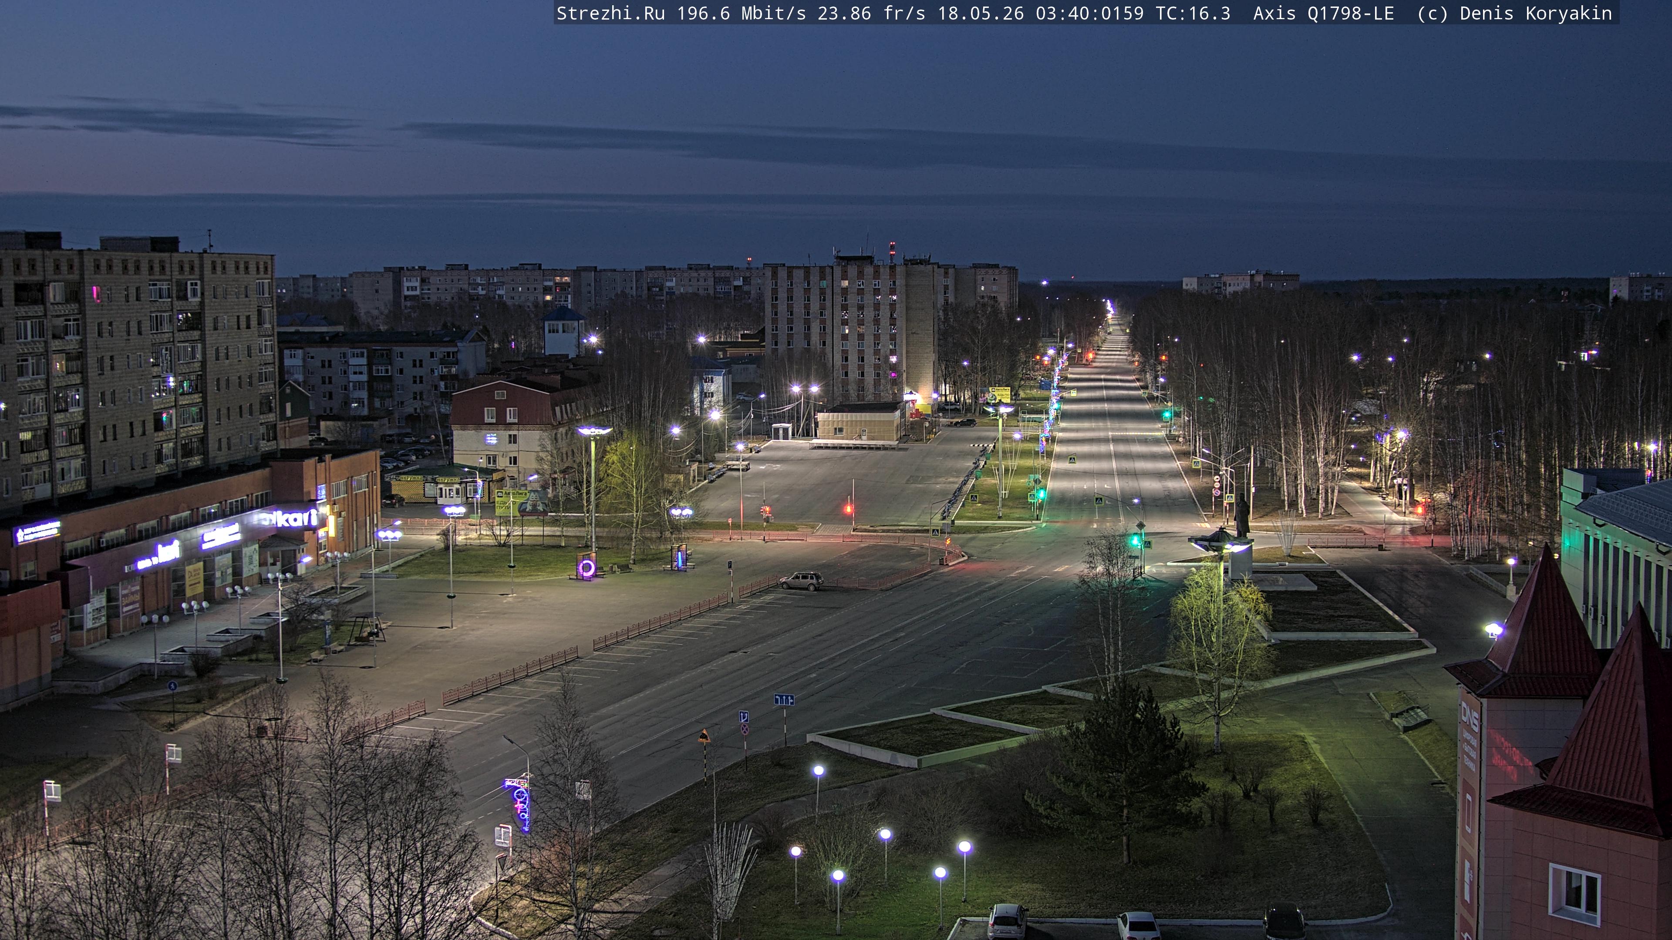Viewport: 1672px width, 940px height.
Task: Click the green traffic light beside the monument
Action: point(1135,539)
